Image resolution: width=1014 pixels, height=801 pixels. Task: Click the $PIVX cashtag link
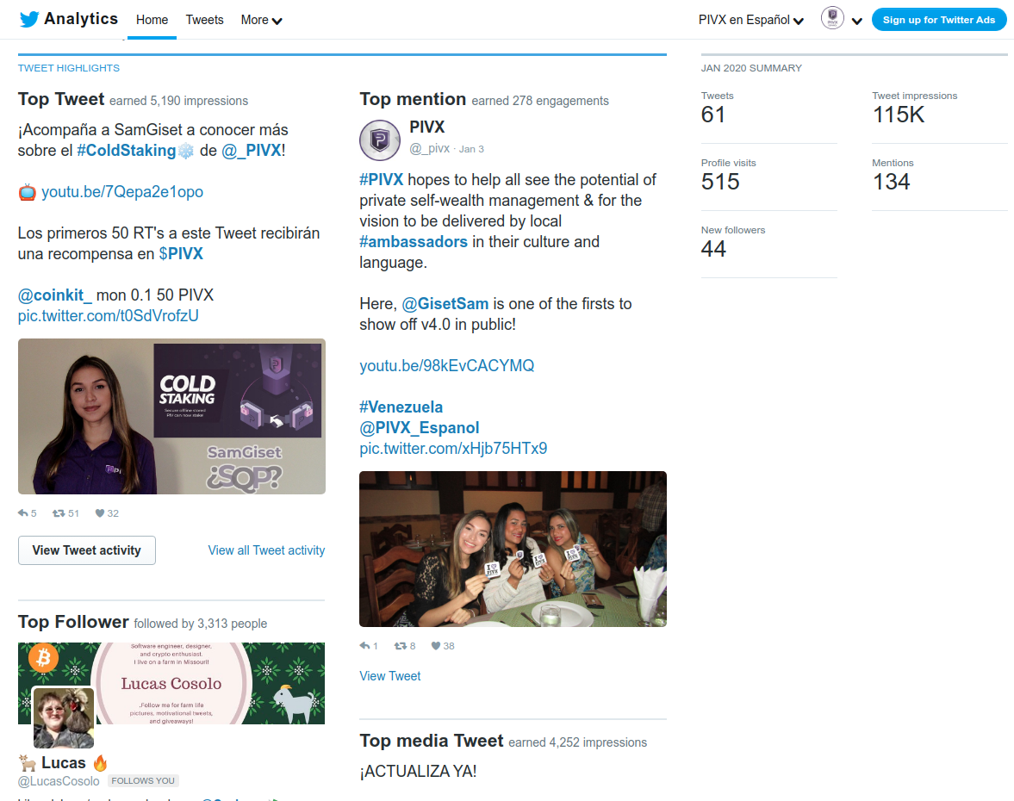181,254
